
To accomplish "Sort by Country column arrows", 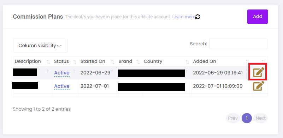I will pyautogui.click(x=187, y=62).
